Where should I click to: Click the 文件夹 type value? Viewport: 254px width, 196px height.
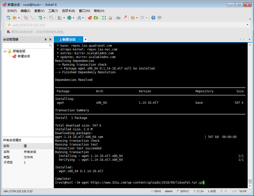[x=28, y=157]
